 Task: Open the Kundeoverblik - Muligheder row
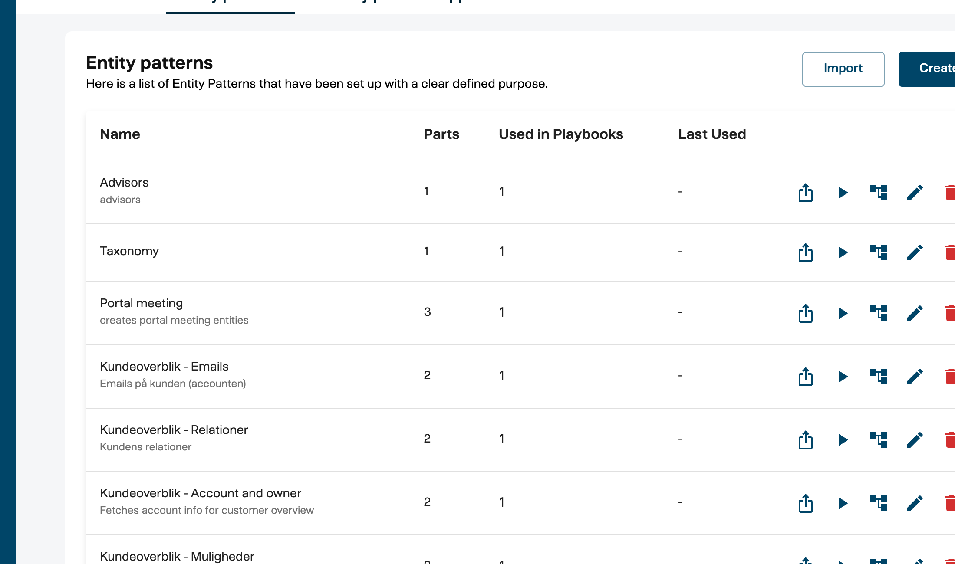177,557
